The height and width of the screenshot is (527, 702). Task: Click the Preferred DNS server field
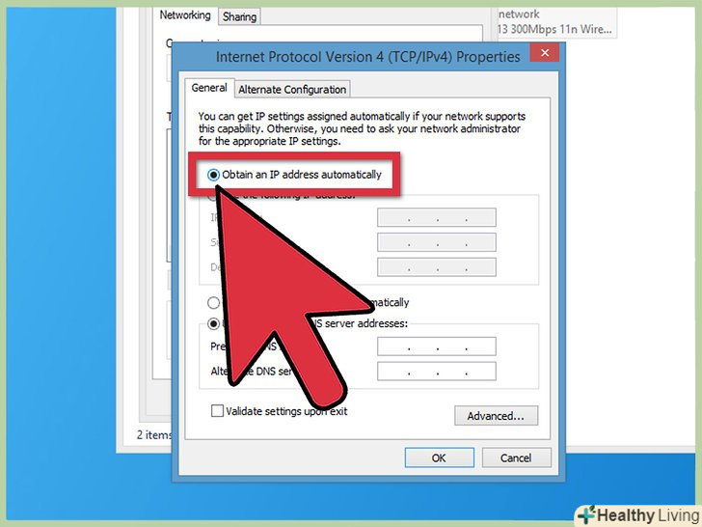tap(437, 347)
